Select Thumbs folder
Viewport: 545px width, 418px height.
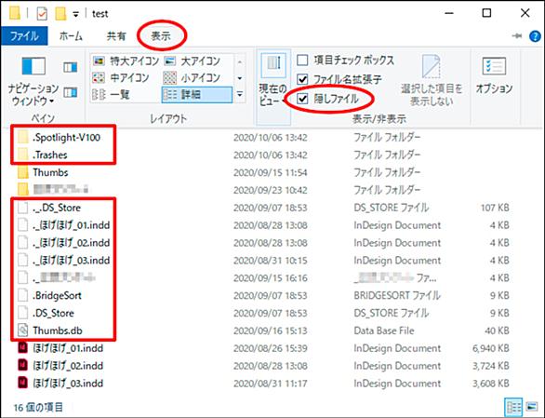pyautogui.click(x=50, y=172)
